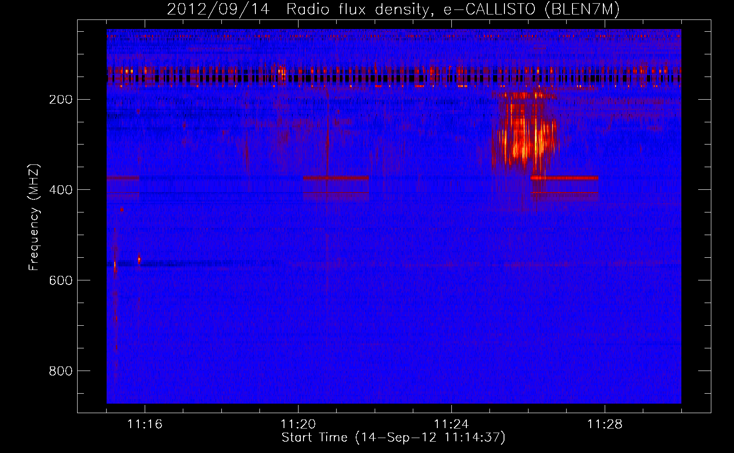Click the 11:20 time tick label
The width and height of the screenshot is (734, 453).
point(298,424)
